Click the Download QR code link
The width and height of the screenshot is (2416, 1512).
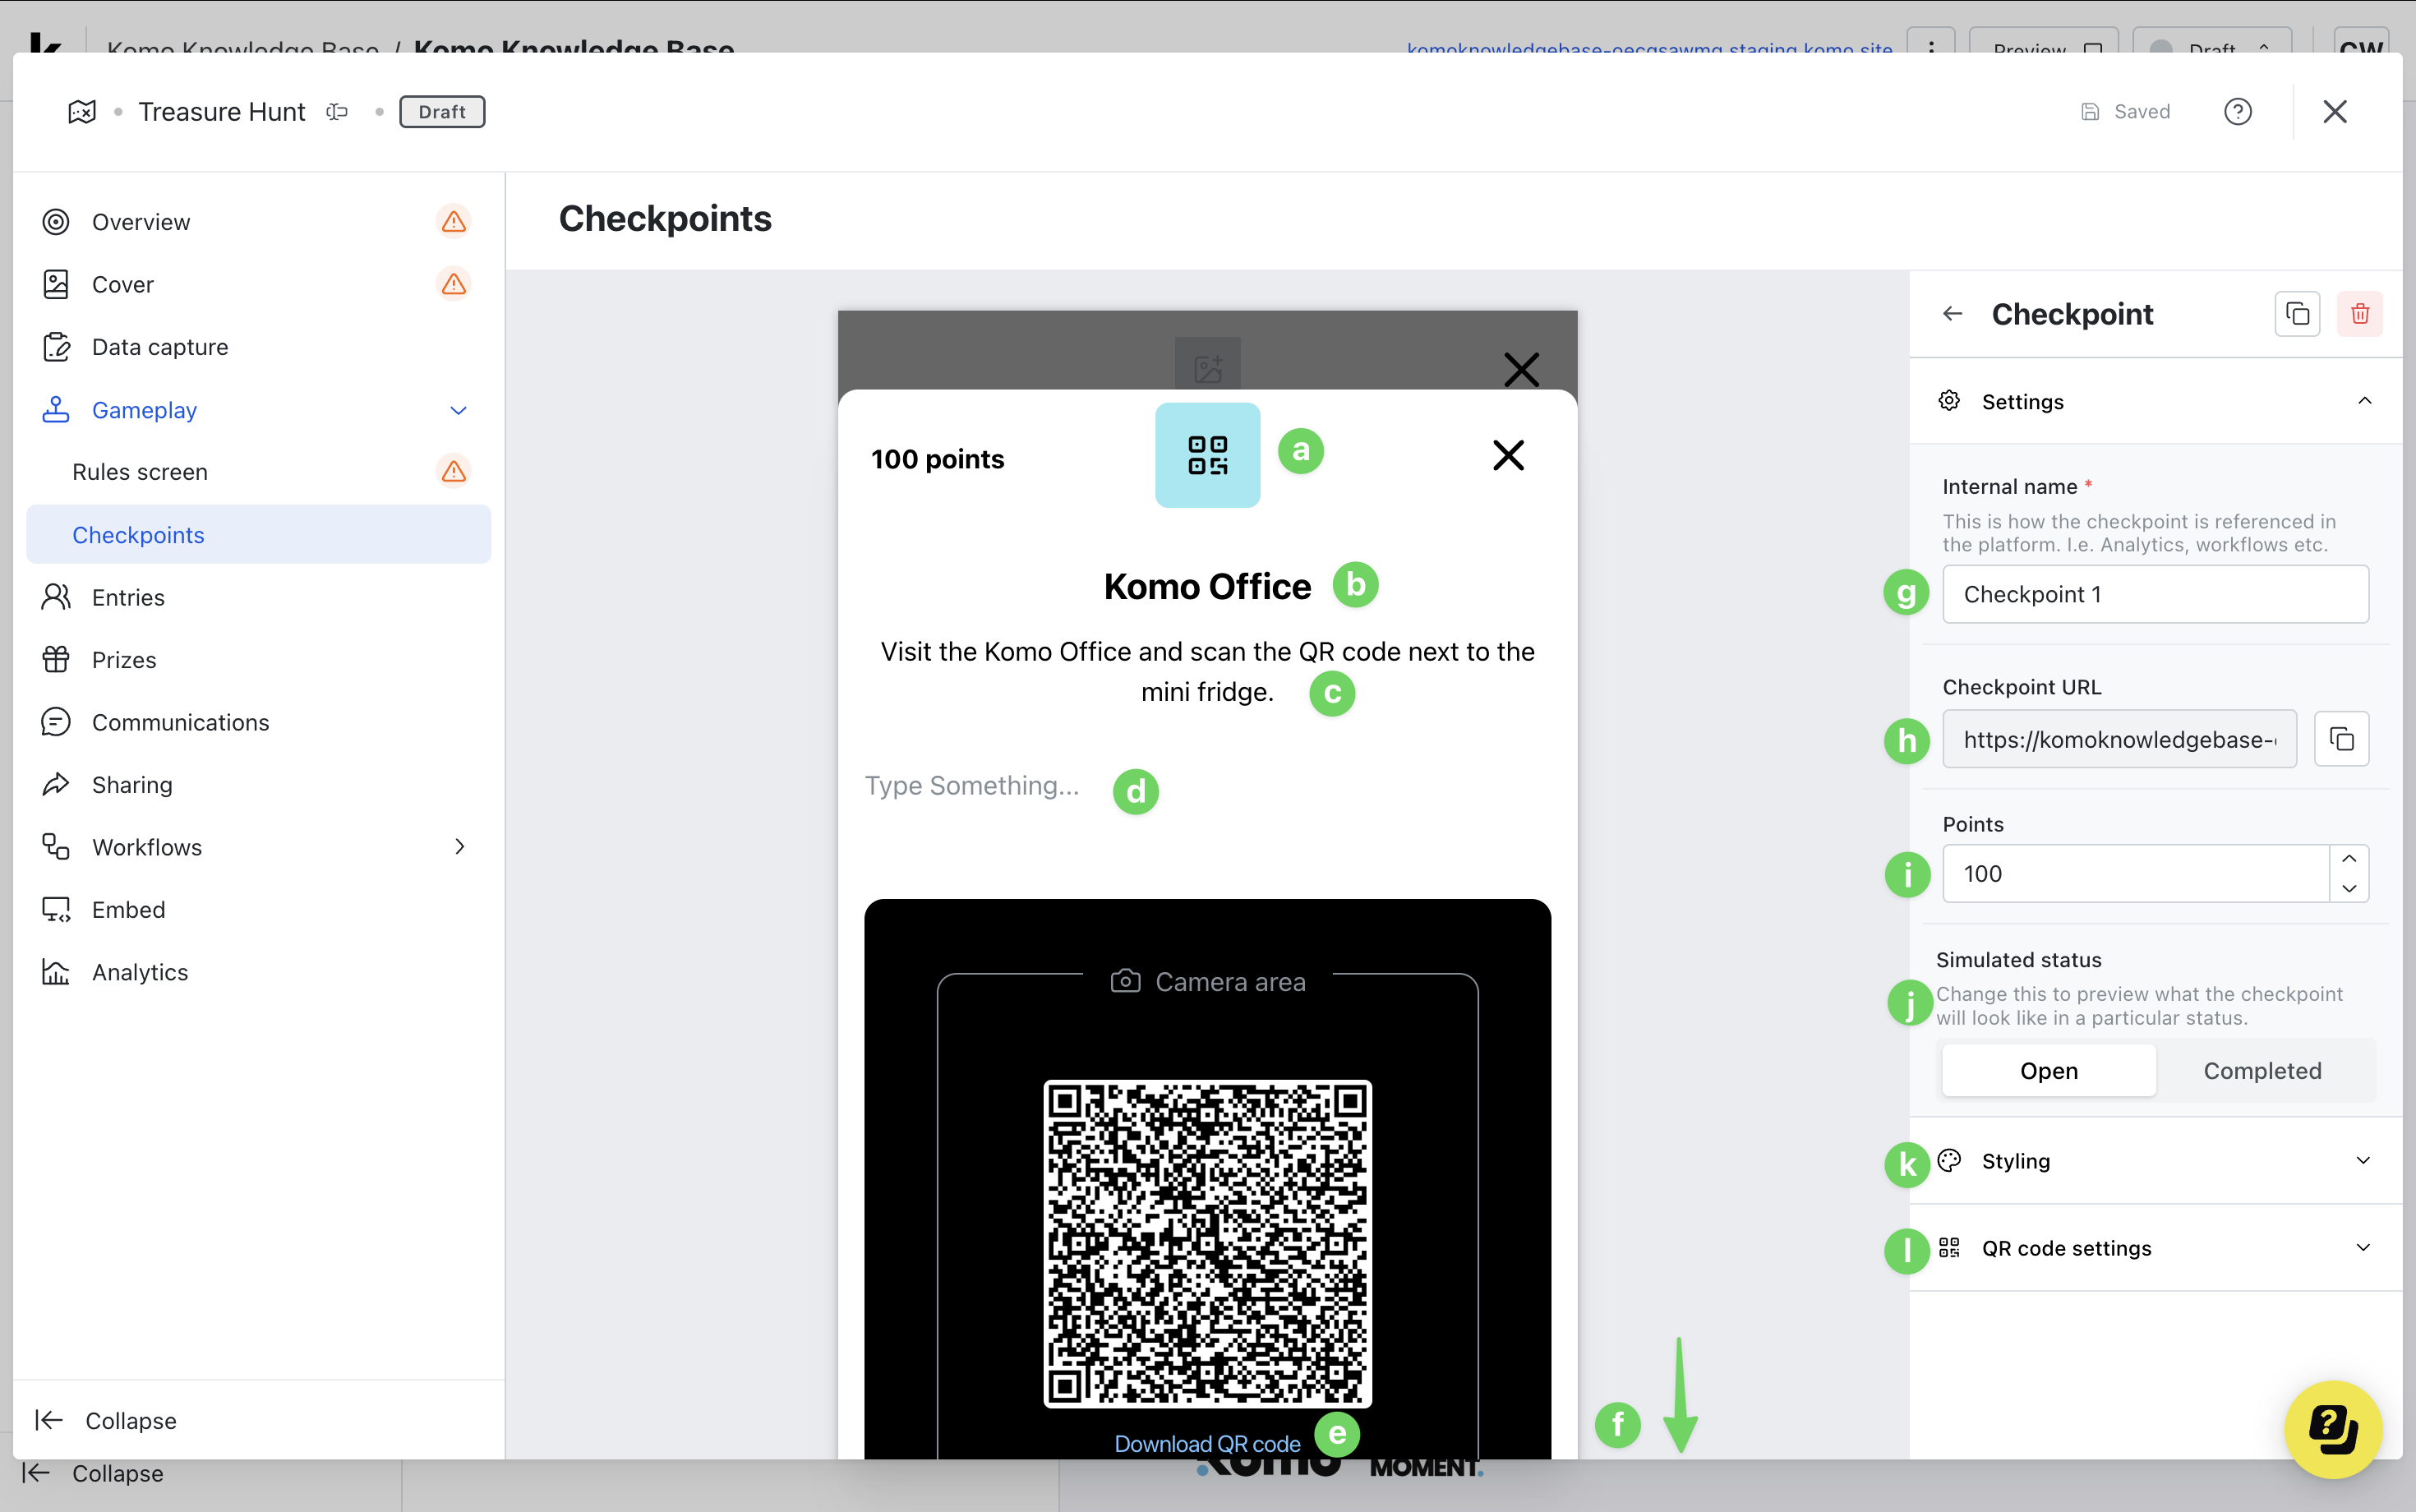click(1207, 1443)
